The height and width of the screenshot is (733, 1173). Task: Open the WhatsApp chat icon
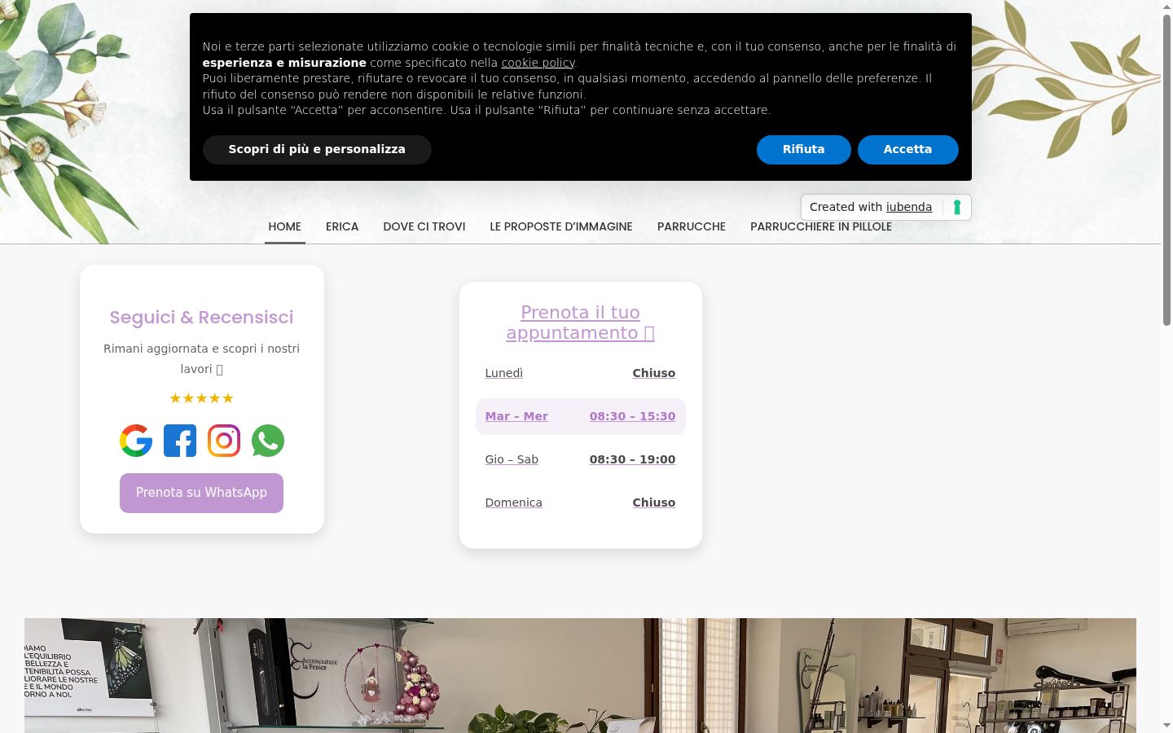click(268, 441)
